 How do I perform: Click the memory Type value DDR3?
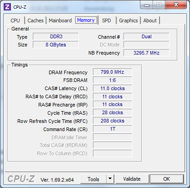tap(56, 36)
